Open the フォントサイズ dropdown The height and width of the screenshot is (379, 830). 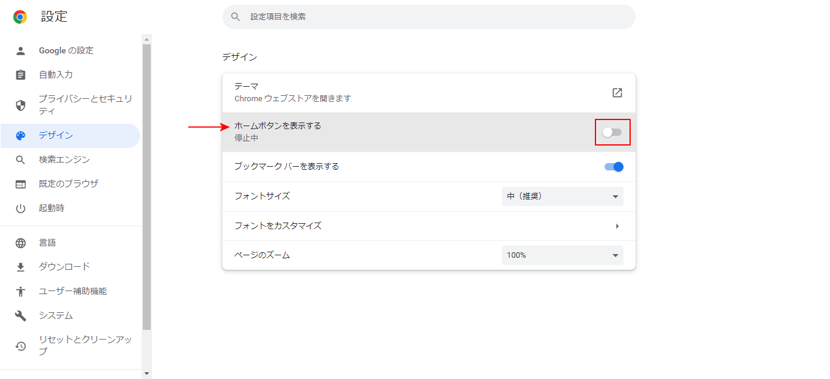(x=563, y=196)
